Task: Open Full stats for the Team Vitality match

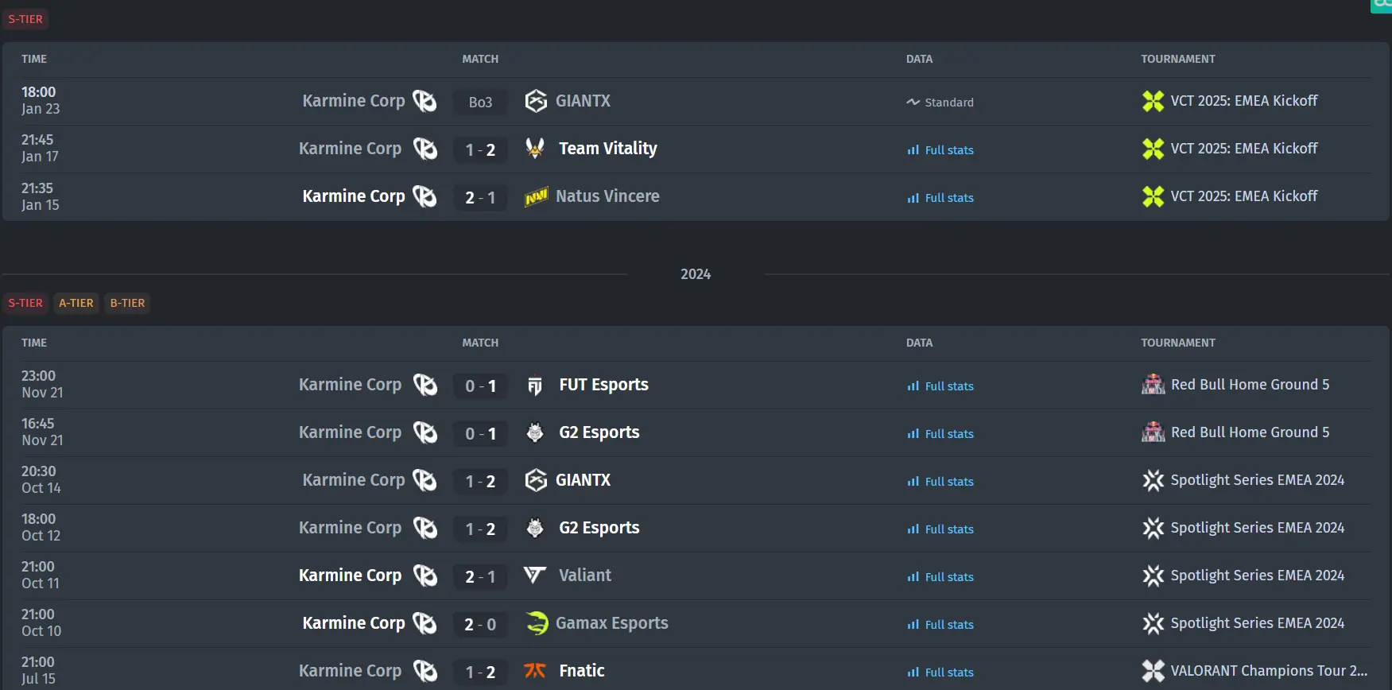Action: 940,150
